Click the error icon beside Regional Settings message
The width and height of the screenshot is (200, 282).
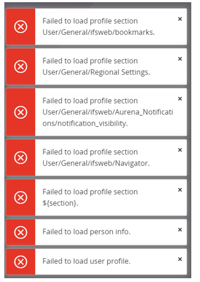click(x=21, y=66)
